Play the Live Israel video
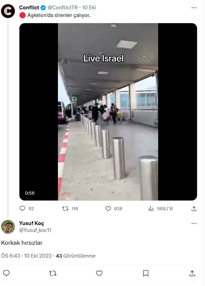Viewport: 205px width, 286px height. [108, 112]
